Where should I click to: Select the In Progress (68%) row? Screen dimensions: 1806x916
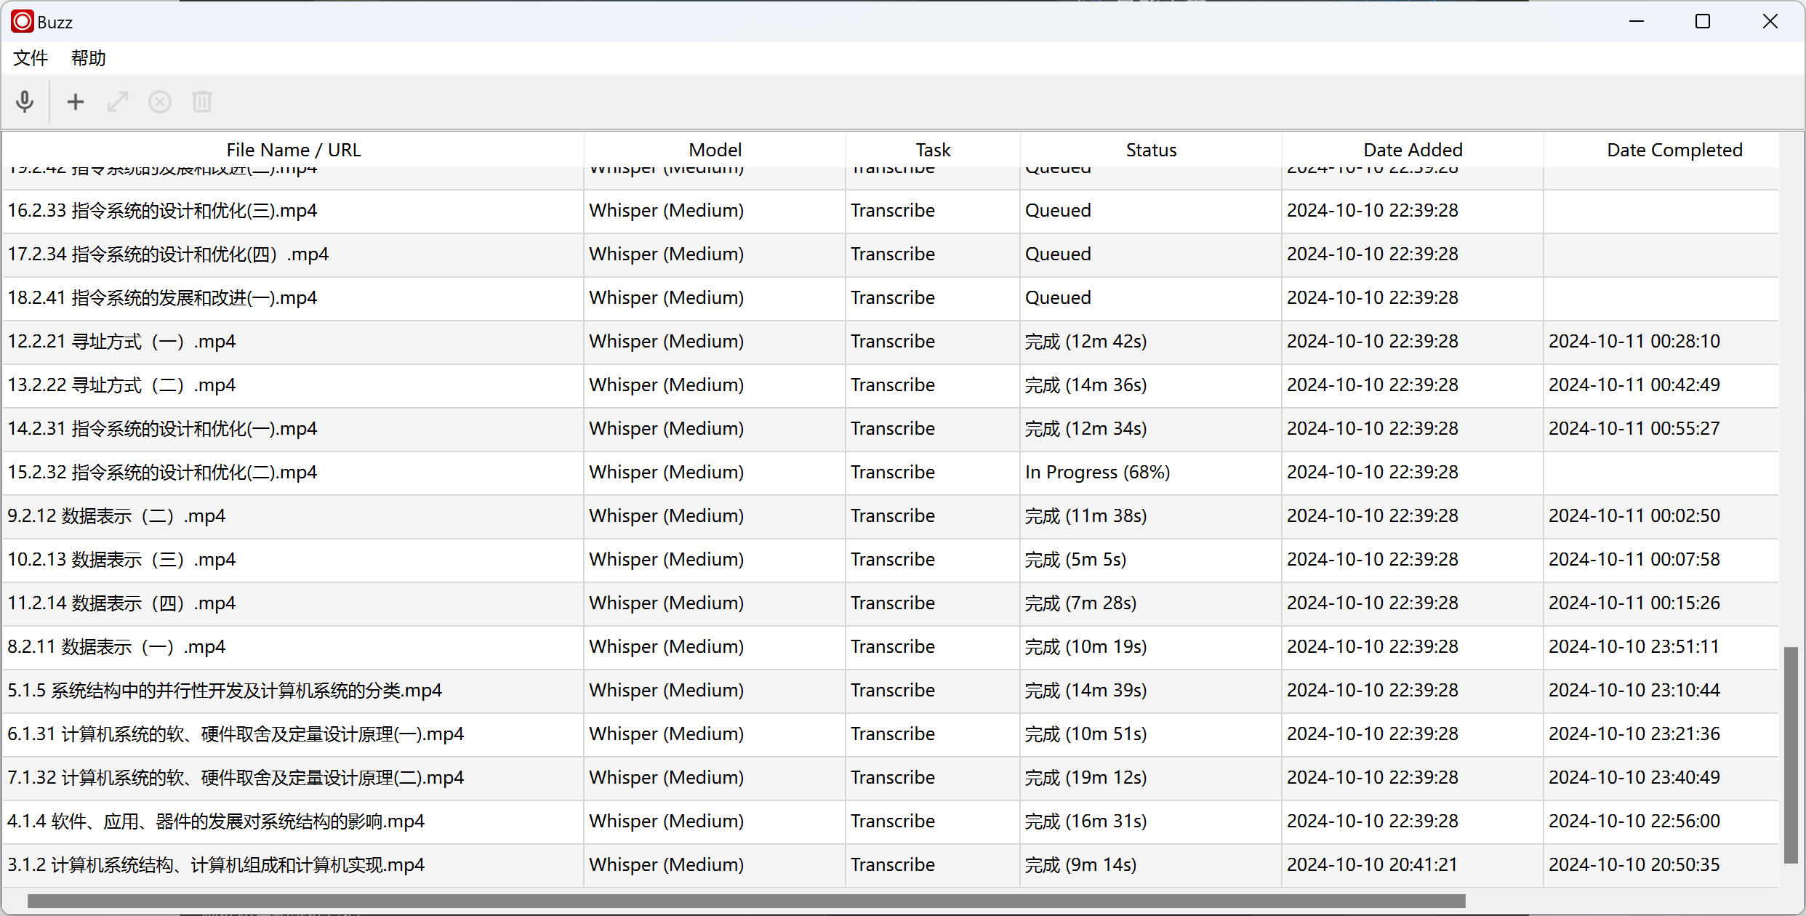click(1096, 473)
